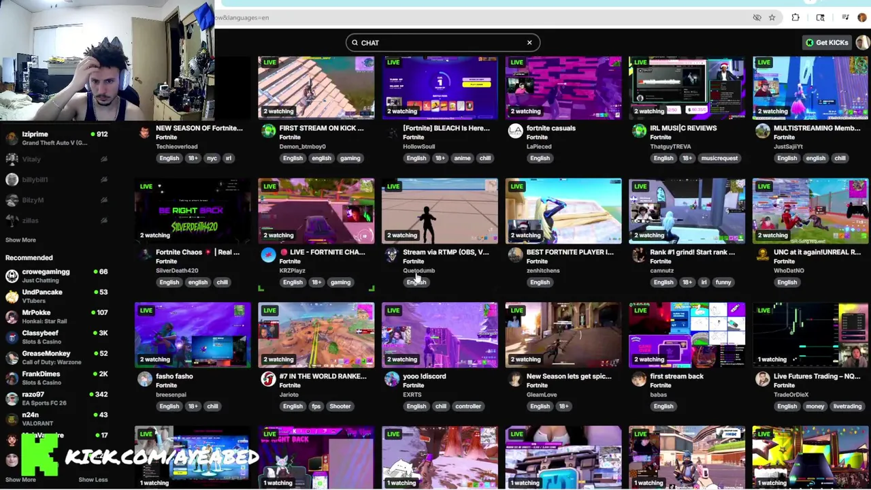Click the breesenpai avatar icon

pyautogui.click(x=144, y=379)
